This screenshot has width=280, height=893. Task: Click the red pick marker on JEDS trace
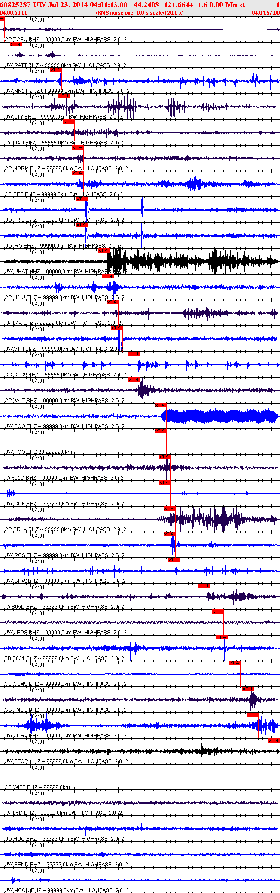click(x=217, y=612)
